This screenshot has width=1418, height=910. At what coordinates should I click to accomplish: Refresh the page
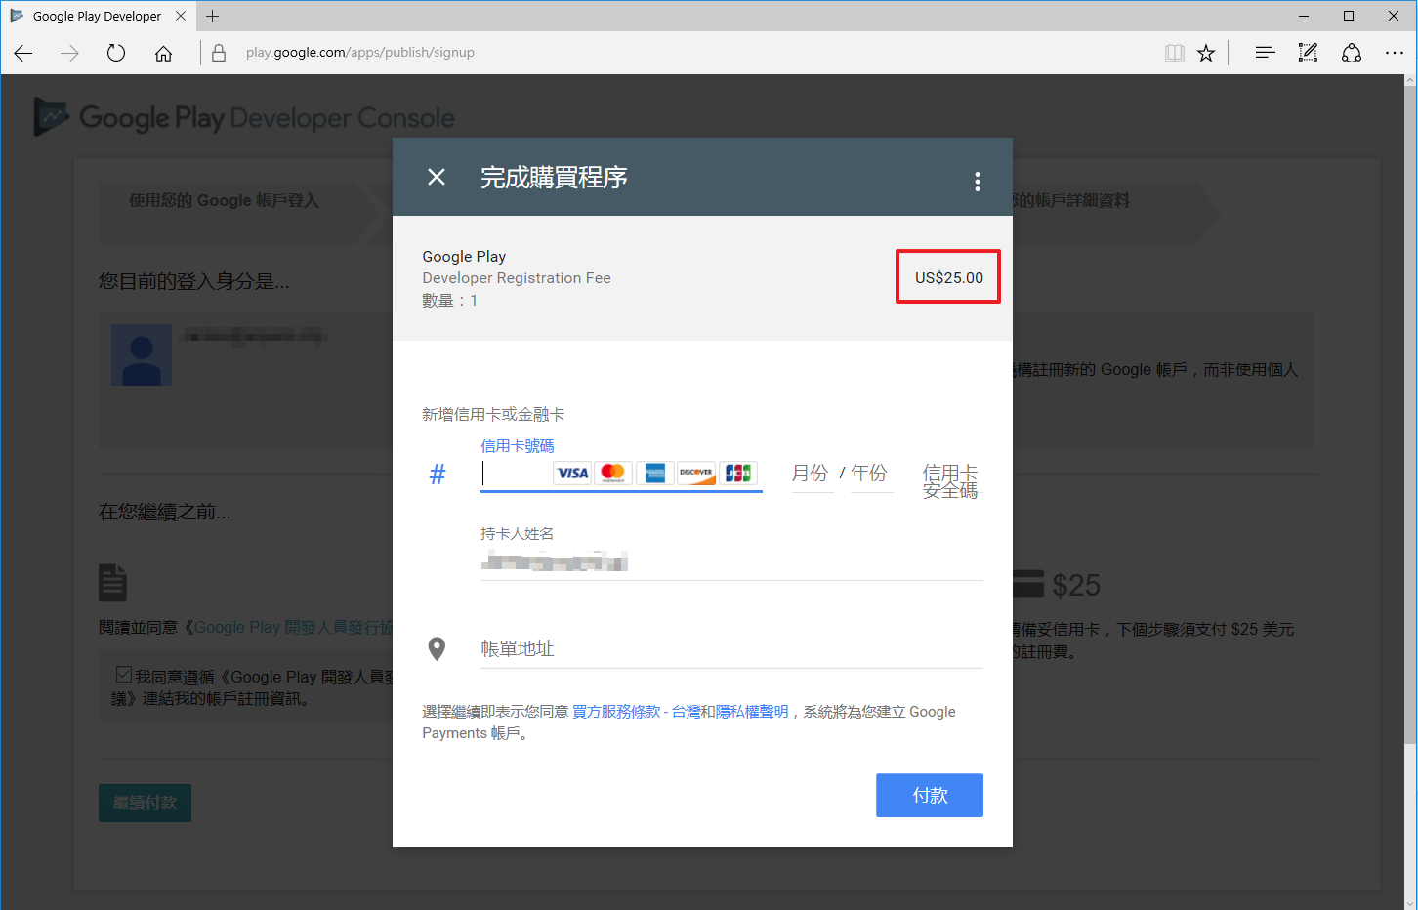tap(116, 53)
